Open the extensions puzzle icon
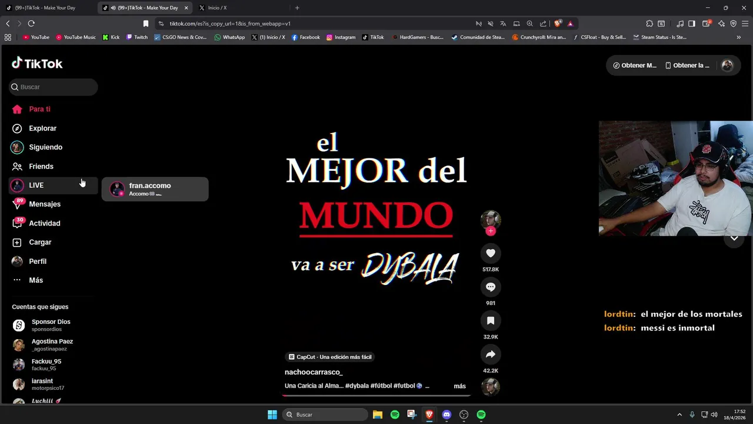Viewport: 753px width, 424px height. point(649,24)
